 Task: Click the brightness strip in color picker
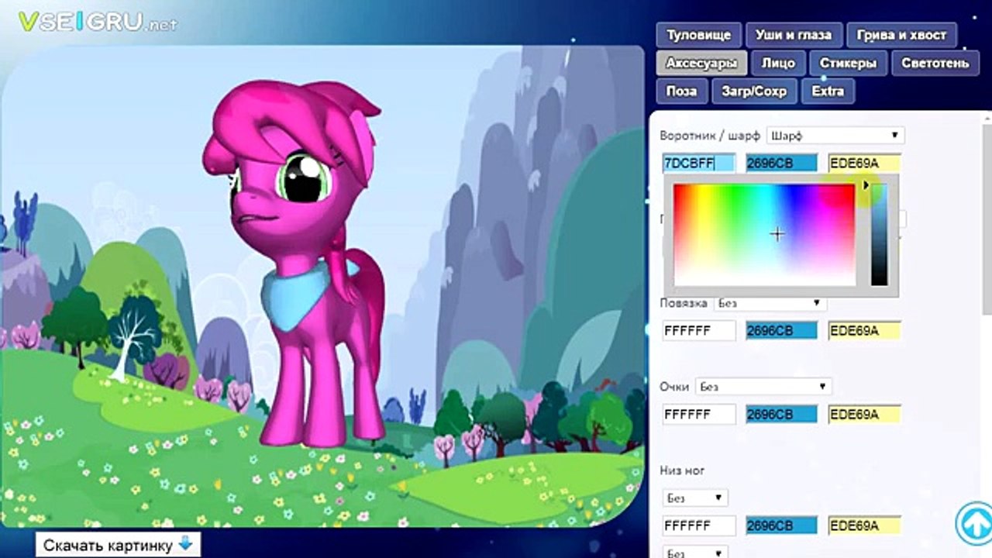point(879,235)
